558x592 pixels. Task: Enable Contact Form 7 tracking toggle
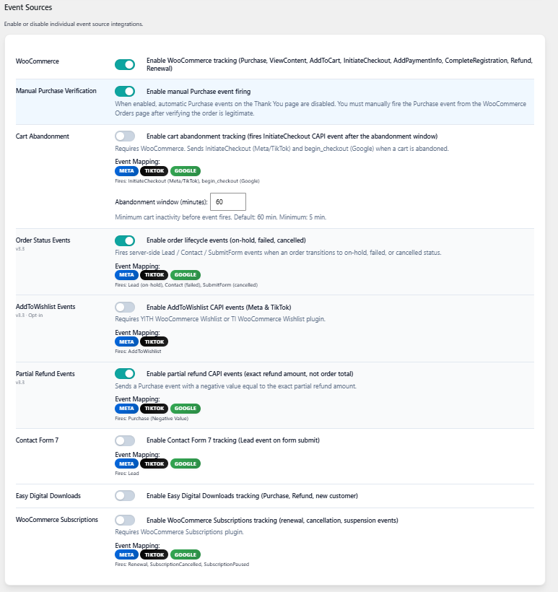click(125, 440)
